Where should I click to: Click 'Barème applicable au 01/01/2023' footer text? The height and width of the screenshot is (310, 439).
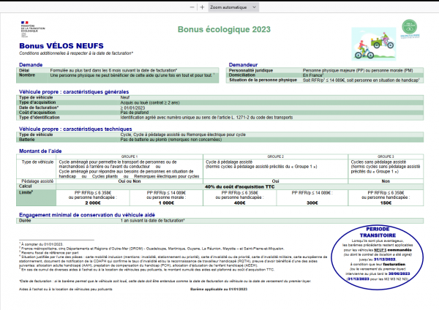[x=219, y=289]
